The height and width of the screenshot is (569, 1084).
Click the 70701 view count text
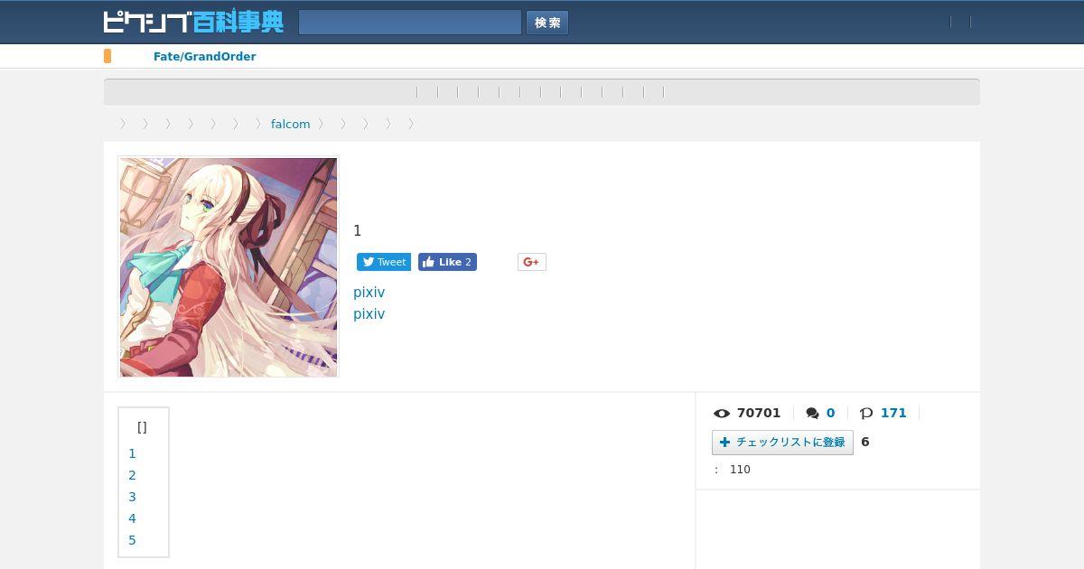(759, 413)
